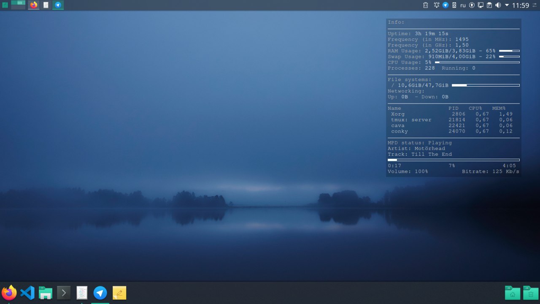Launch the terminal from the dock
This screenshot has height=304, width=540.
64,293
